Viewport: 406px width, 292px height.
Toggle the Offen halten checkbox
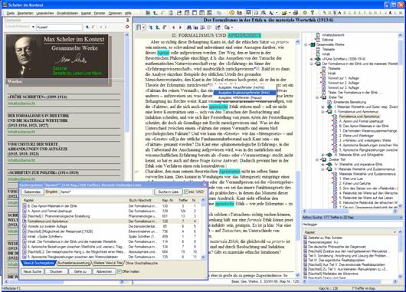[120, 271]
